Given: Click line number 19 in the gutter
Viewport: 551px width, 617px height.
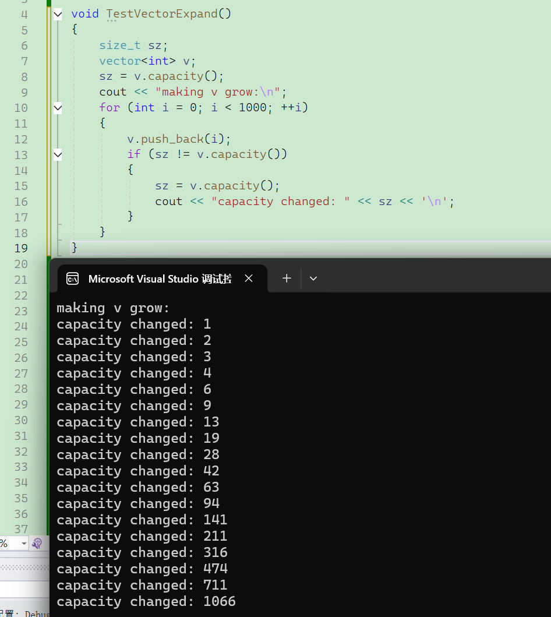Looking at the screenshot, I should click(x=21, y=248).
